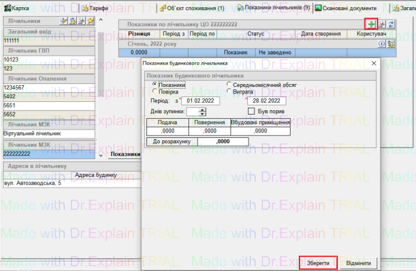Select the Повірка radio button
This screenshot has height=271, width=416.
[155, 92]
